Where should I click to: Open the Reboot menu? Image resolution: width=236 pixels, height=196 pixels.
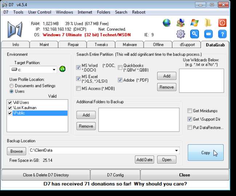(139, 12)
